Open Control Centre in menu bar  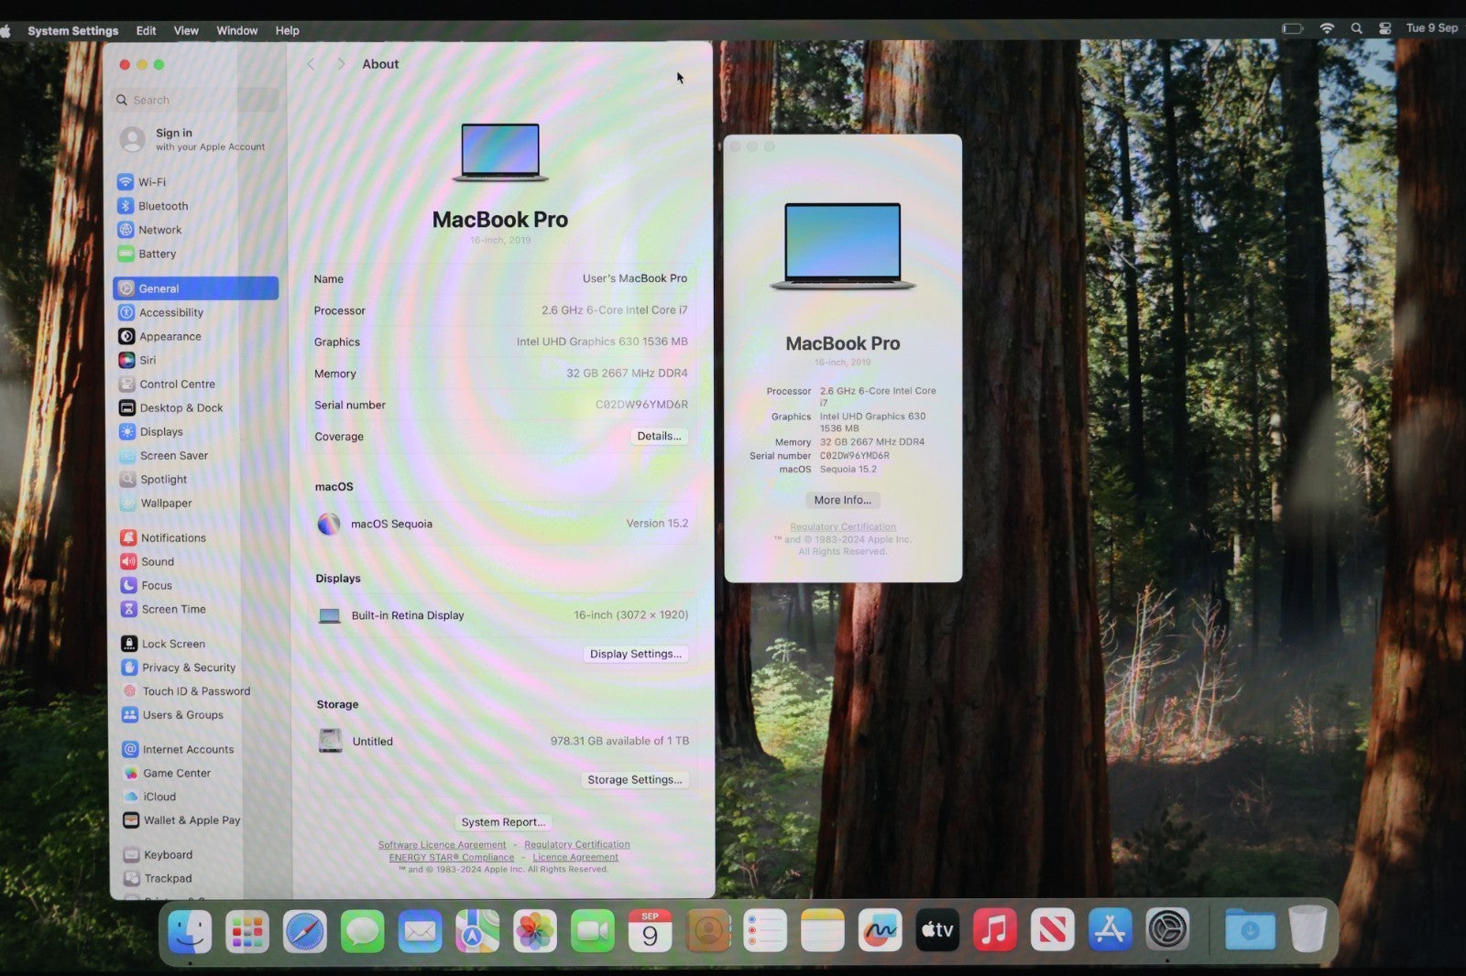pos(1384,28)
